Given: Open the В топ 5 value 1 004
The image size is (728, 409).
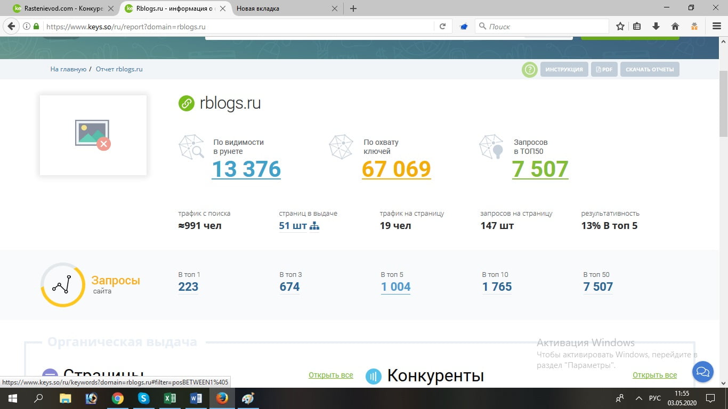Looking at the screenshot, I should (396, 287).
